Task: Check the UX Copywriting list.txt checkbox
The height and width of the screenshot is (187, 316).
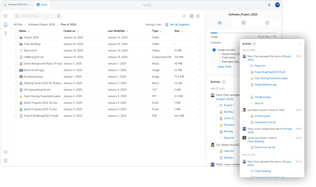Action: pos(16,90)
